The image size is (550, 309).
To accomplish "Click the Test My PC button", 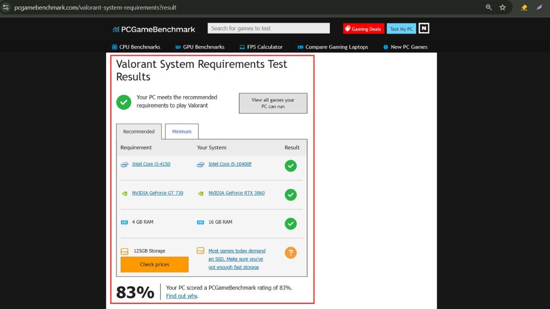I will [x=401, y=29].
